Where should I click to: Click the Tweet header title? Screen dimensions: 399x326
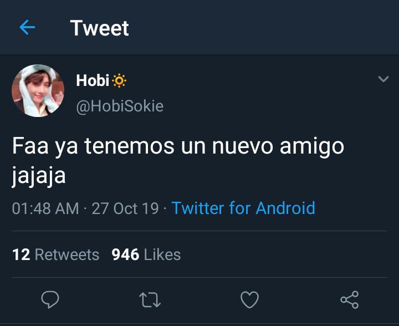point(100,28)
